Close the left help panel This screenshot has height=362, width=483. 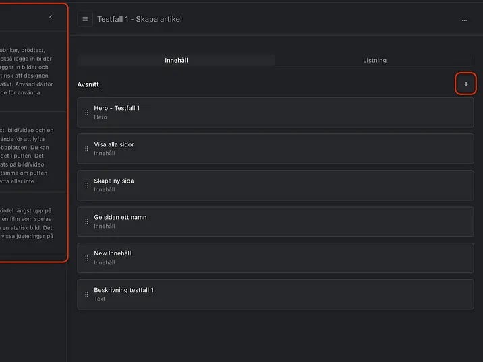(x=50, y=17)
